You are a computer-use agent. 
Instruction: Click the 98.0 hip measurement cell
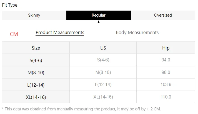click(x=166, y=72)
